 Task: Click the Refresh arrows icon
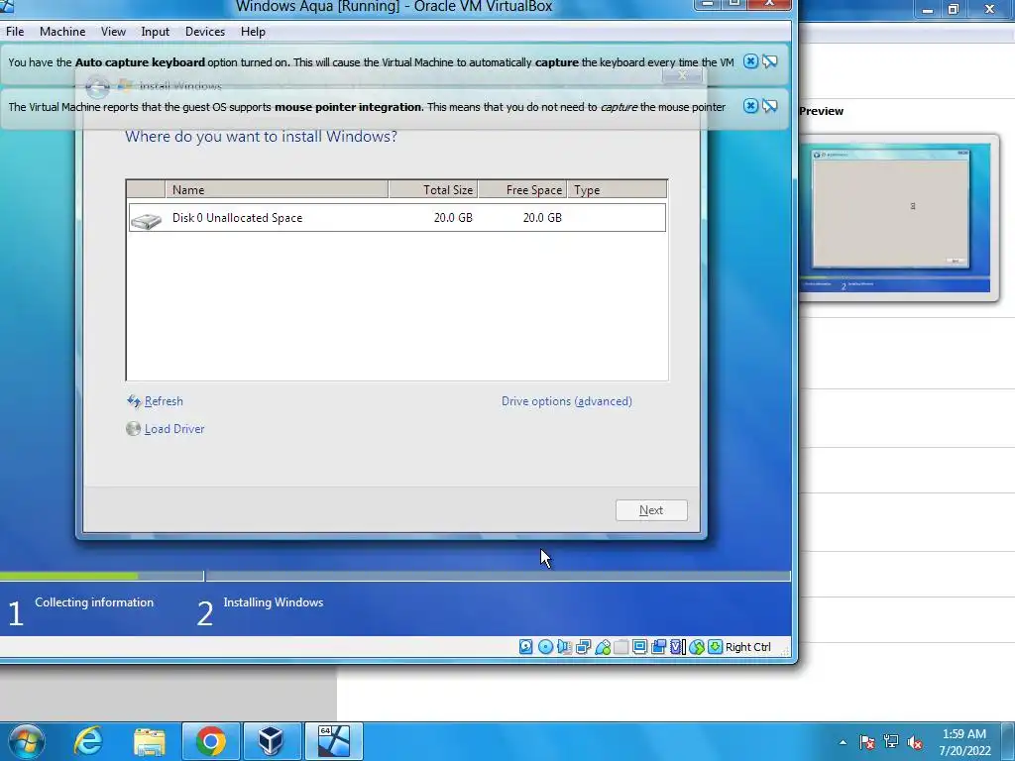pos(134,401)
